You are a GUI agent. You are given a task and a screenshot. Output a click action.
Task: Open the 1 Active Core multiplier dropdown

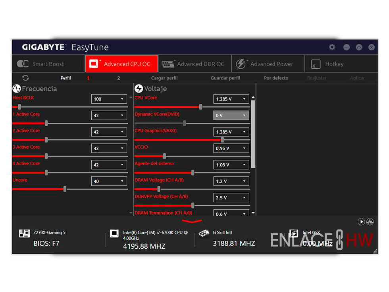pos(109,115)
